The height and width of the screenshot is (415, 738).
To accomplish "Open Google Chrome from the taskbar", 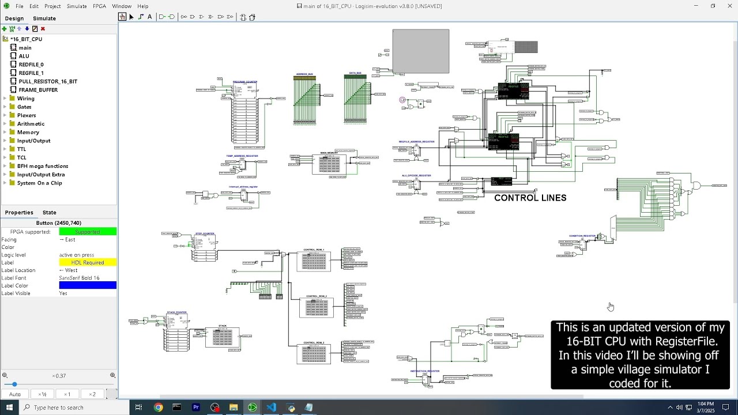I will pos(158,408).
